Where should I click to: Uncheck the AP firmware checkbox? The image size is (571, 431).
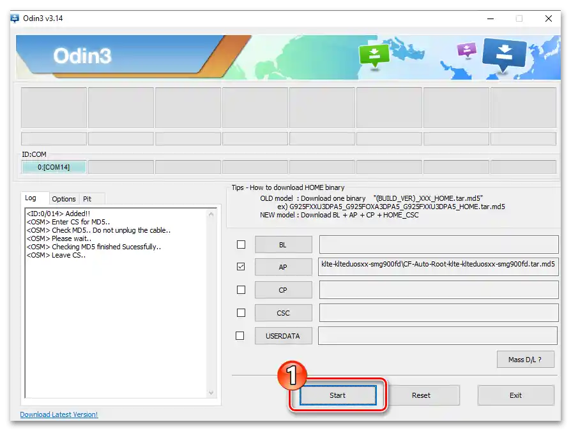click(x=240, y=267)
